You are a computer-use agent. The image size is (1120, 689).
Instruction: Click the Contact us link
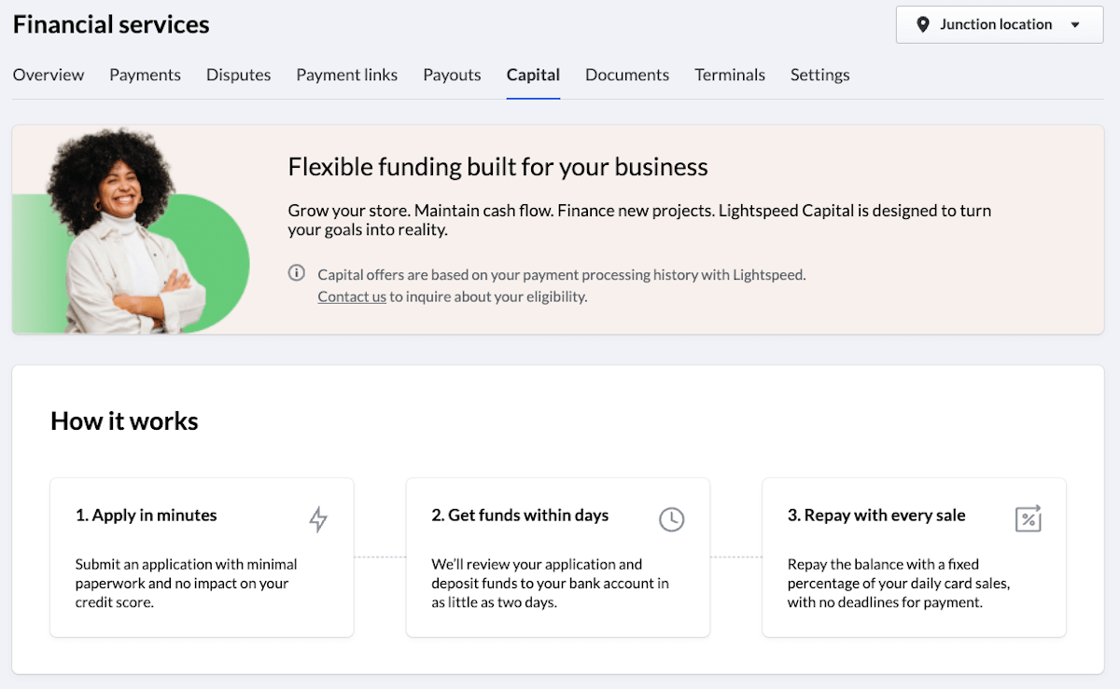click(x=352, y=296)
